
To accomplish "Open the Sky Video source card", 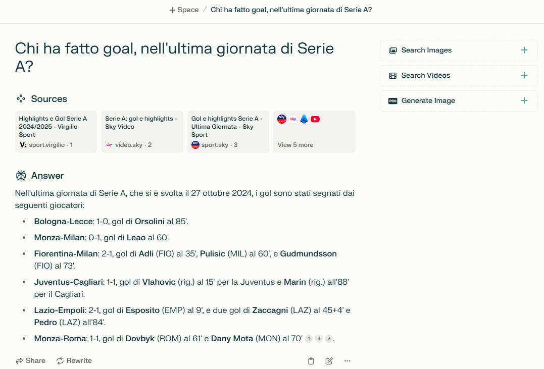I will 142,131.
